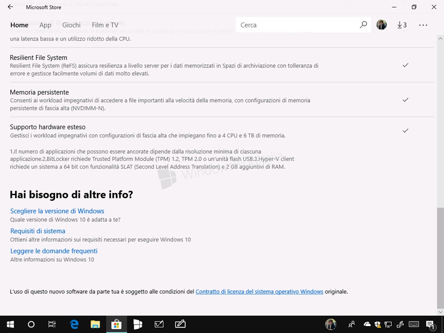The image size is (444, 333).
Task: Open the pen-and-note app on taskbar
Action: point(180,324)
